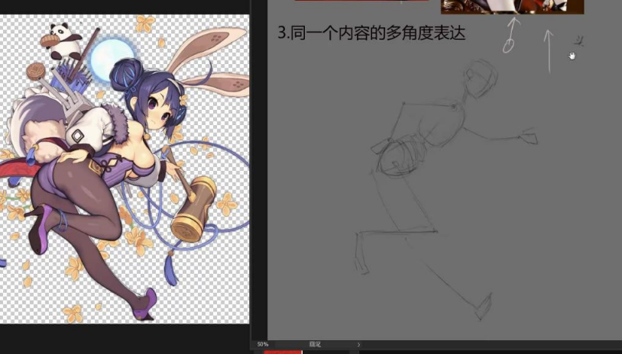Click the 50% zoom level field
The image size is (622, 354).
point(263,345)
